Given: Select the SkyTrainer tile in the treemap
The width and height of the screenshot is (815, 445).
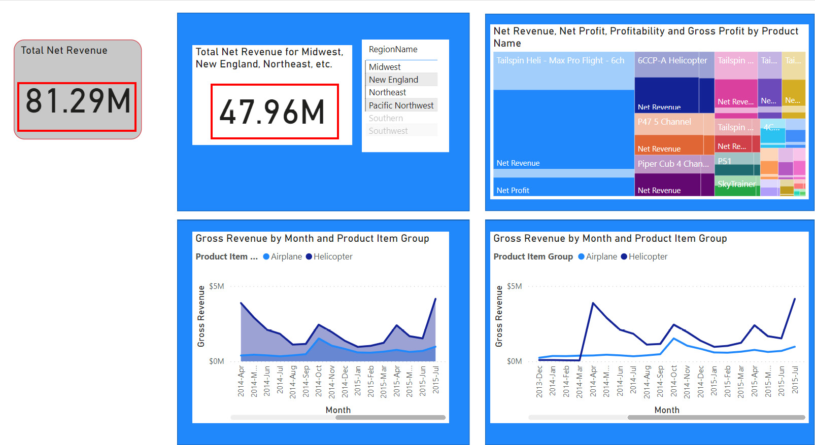Looking at the screenshot, I should [736, 184].
